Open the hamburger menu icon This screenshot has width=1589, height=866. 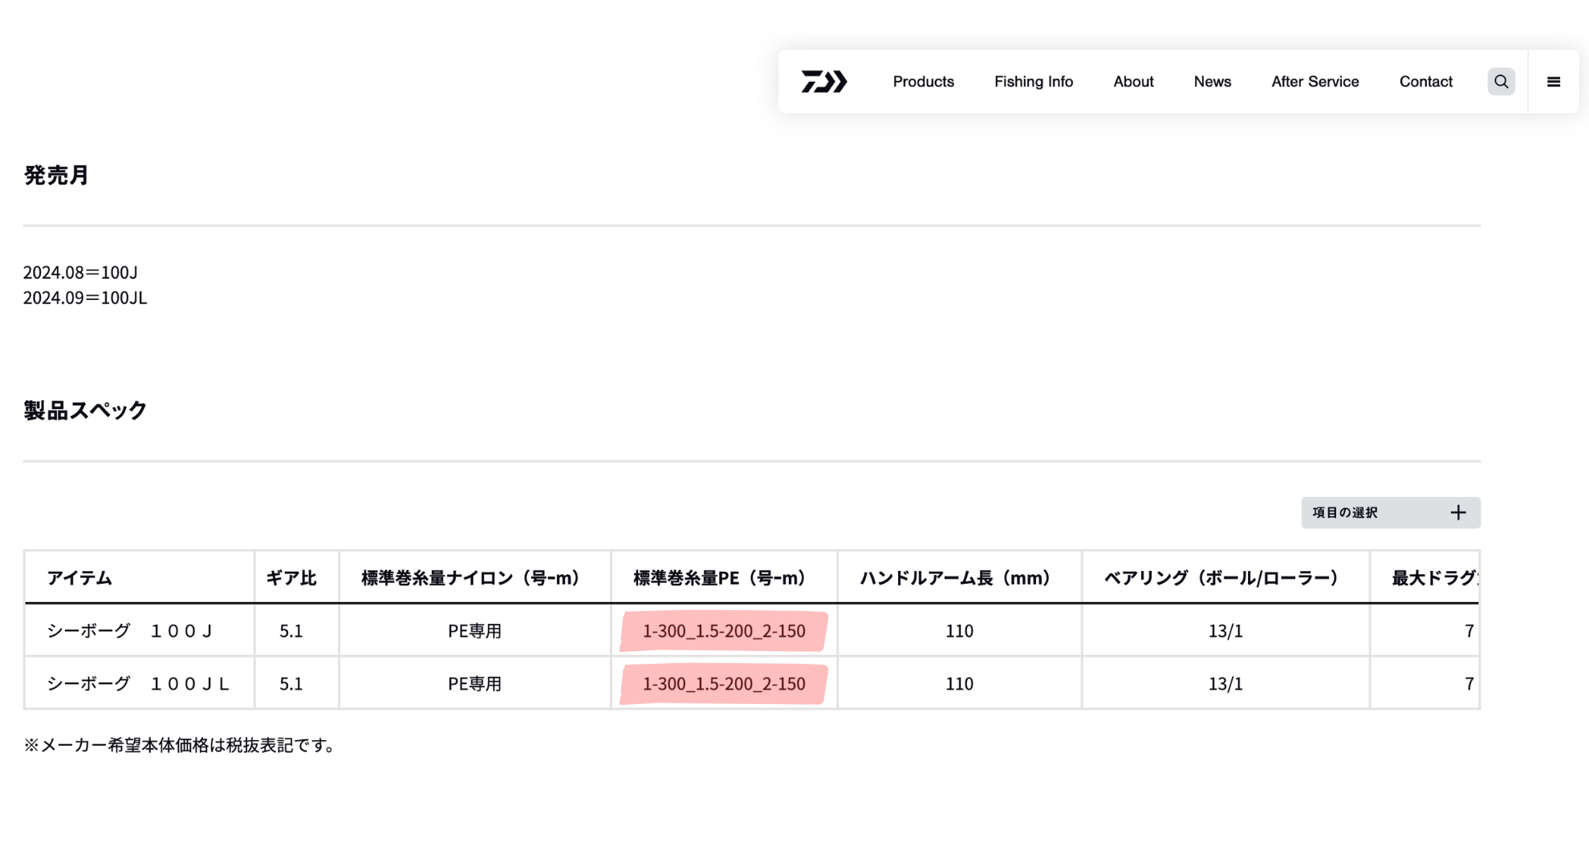pos(1554,82)
